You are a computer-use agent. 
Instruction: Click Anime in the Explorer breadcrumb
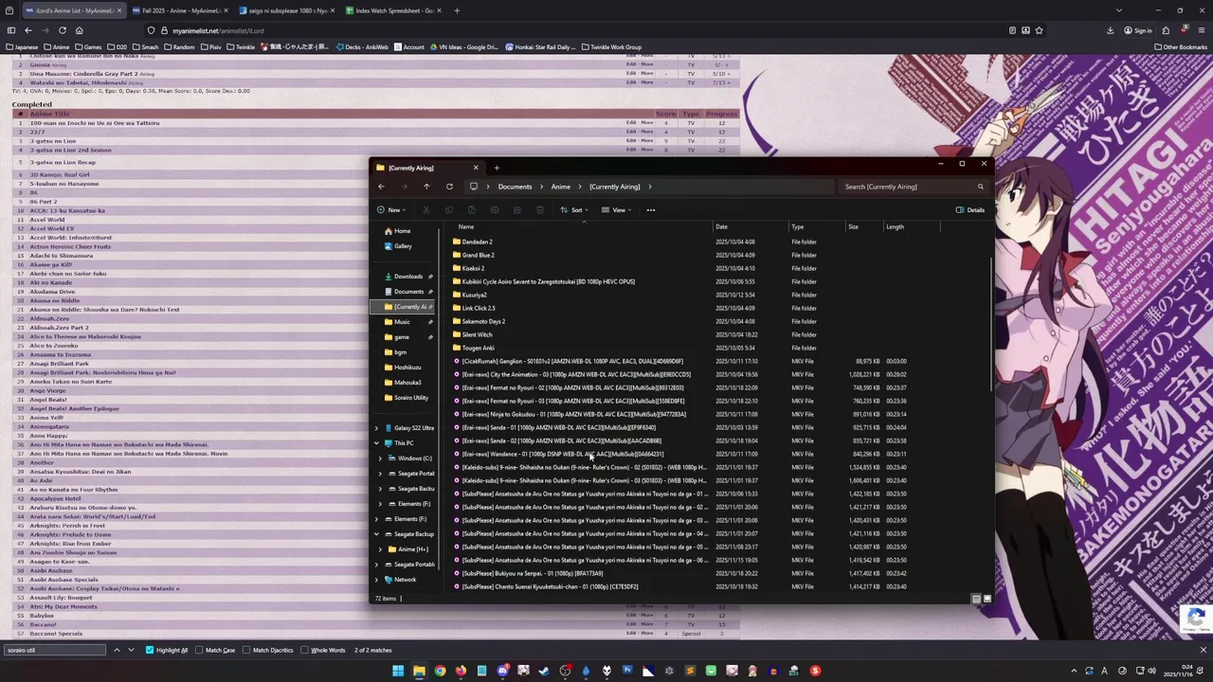(x=561, y=187)
